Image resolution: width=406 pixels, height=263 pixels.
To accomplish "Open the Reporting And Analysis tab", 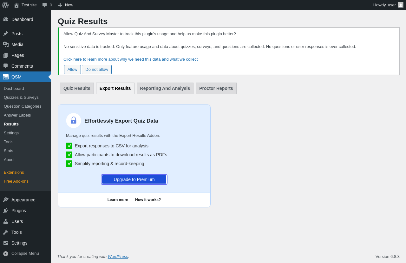I will pyautogui.click(x=165, y=88).
